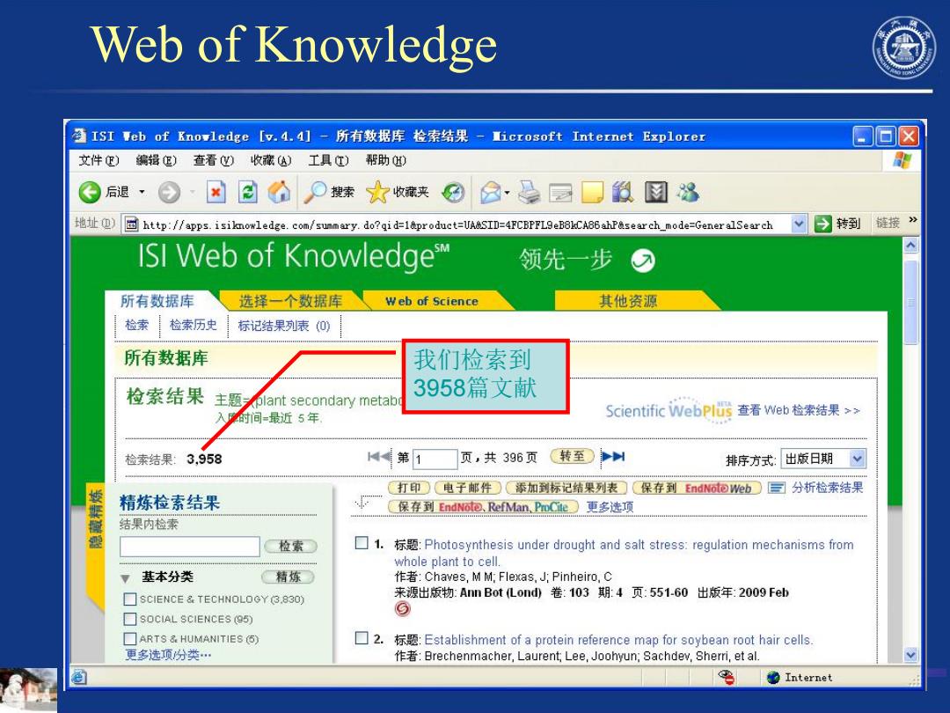Jump to first results page icon

[378, 457]
